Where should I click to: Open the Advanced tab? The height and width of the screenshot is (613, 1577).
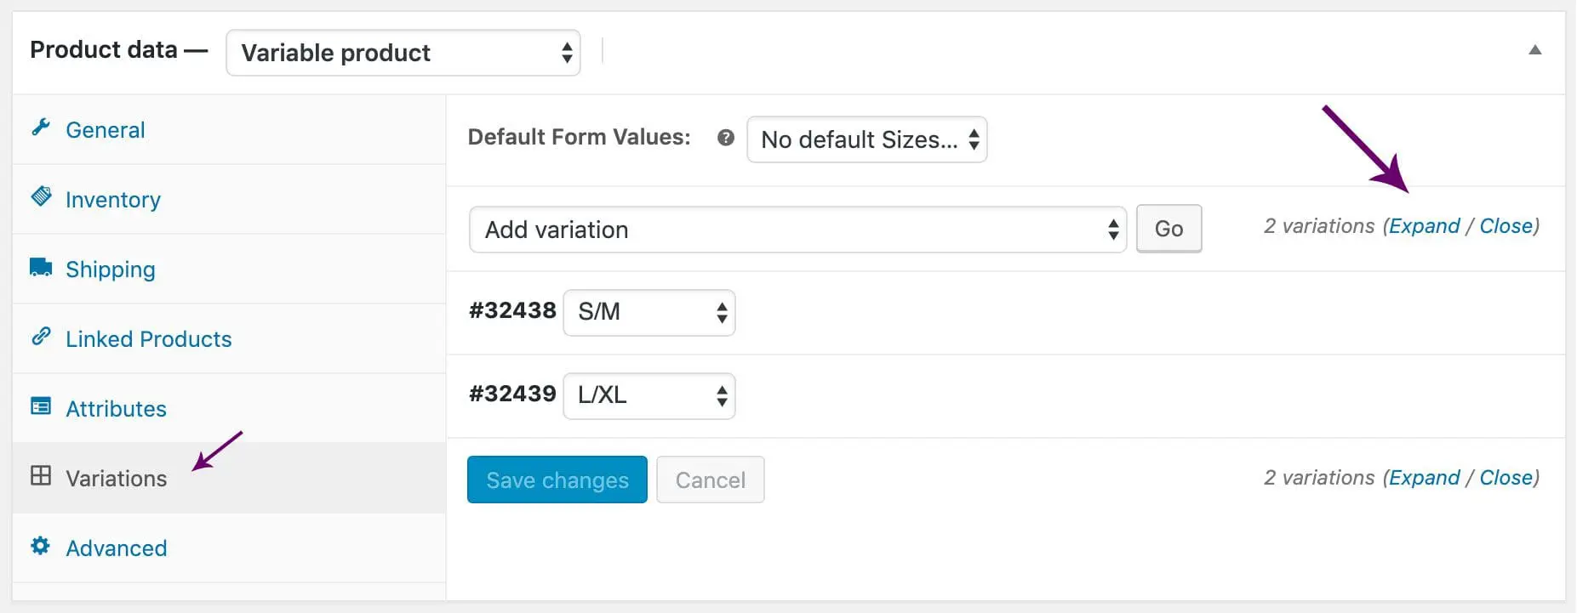[x=116, y=548]
